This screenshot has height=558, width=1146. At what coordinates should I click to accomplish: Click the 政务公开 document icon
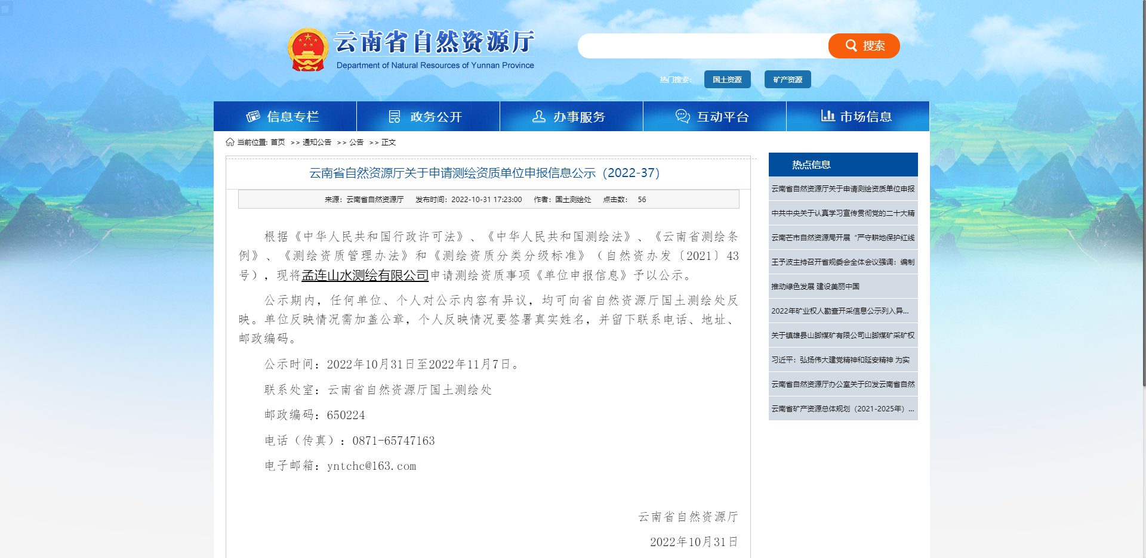tap(394, 116)
